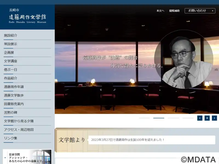Select the first slide indicator bar
This screenshot has width=219, height=164.
pyautogui.click(x=144, y=118)
